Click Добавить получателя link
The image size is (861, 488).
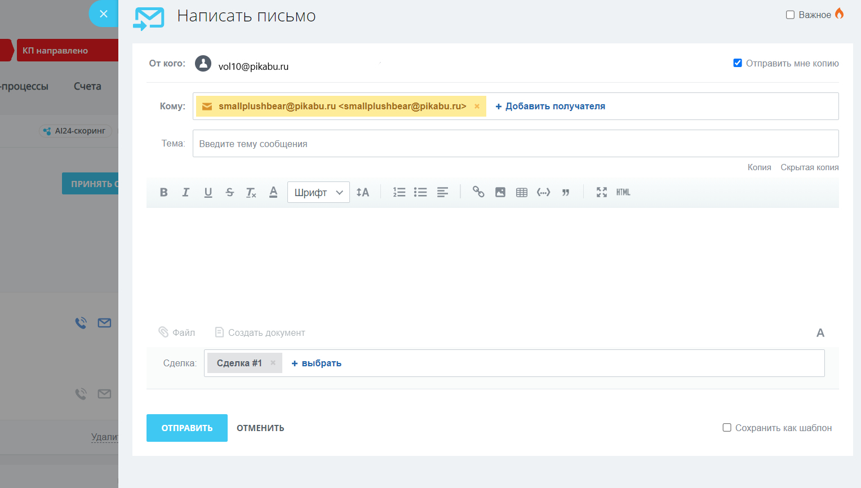click(550, 107)
